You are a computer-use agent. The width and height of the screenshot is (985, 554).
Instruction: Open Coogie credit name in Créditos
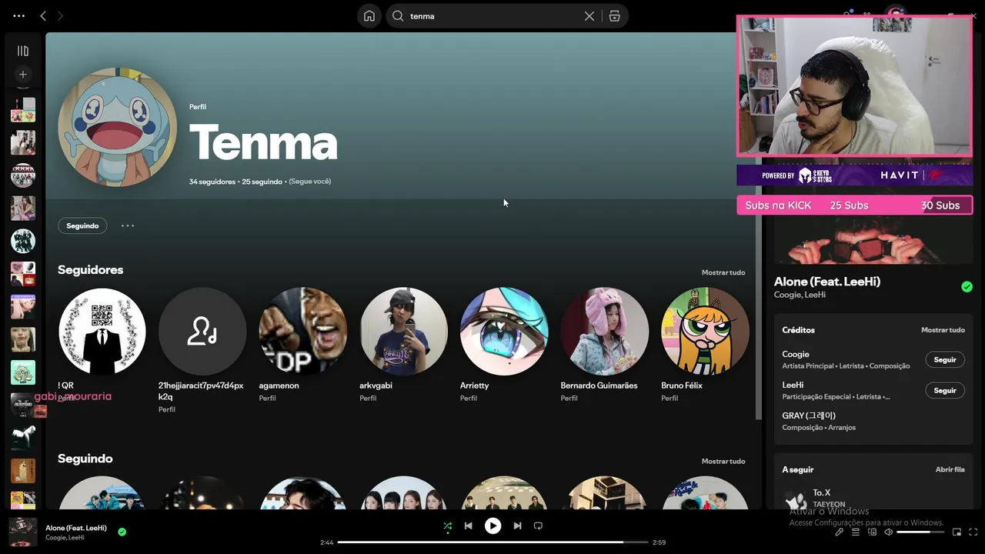(796, 355)
